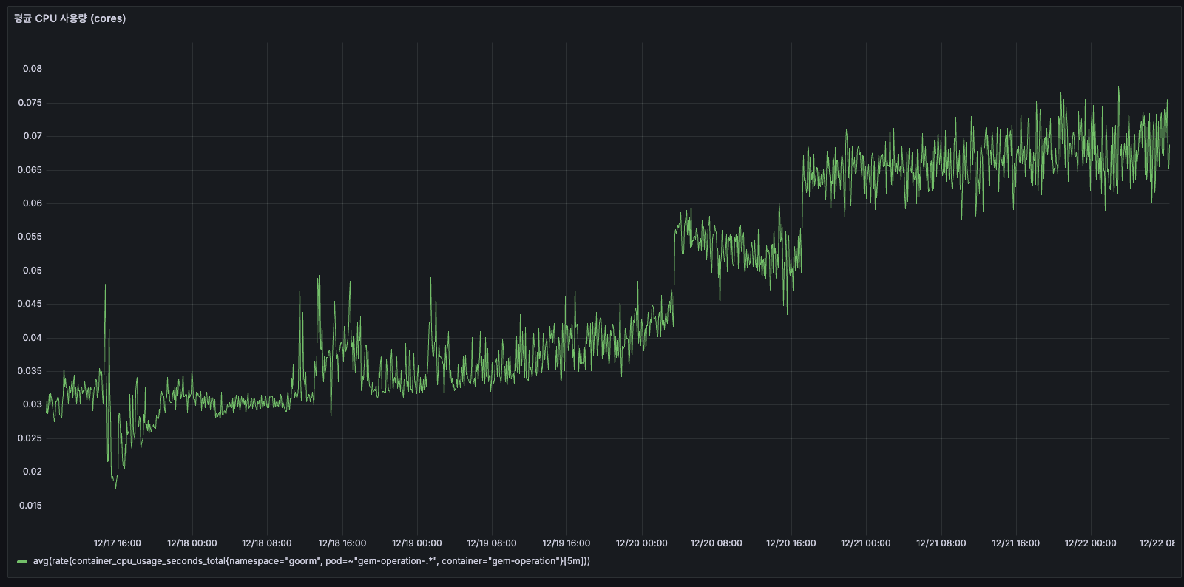Click the 12/17 16:00 x-axis label
This screenshot has width=1184, height=587.
[117, 543]
